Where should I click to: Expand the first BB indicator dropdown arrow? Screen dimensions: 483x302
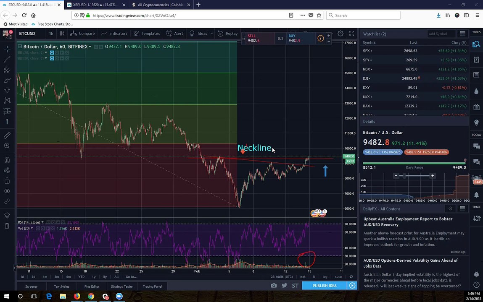[46, 52]
